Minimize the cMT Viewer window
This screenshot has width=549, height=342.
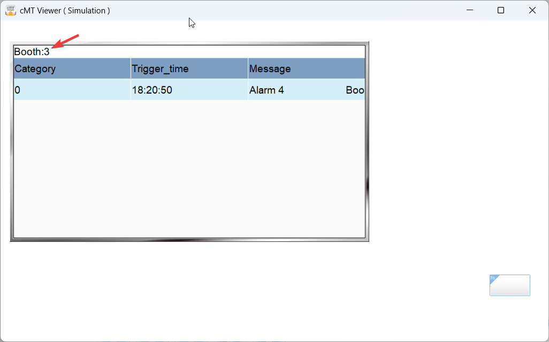pyautogui.click(x=470, y=10)
